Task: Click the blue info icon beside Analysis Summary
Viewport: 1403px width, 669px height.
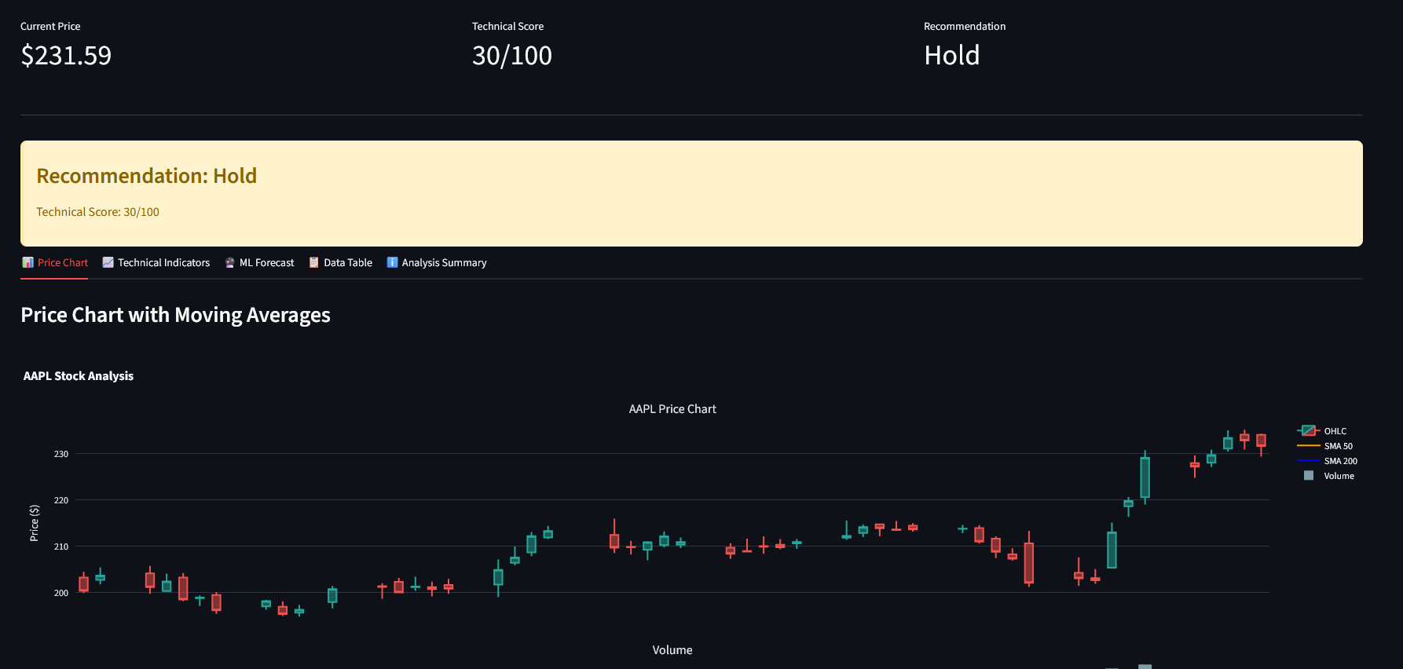Action: [x=392, y=263]
